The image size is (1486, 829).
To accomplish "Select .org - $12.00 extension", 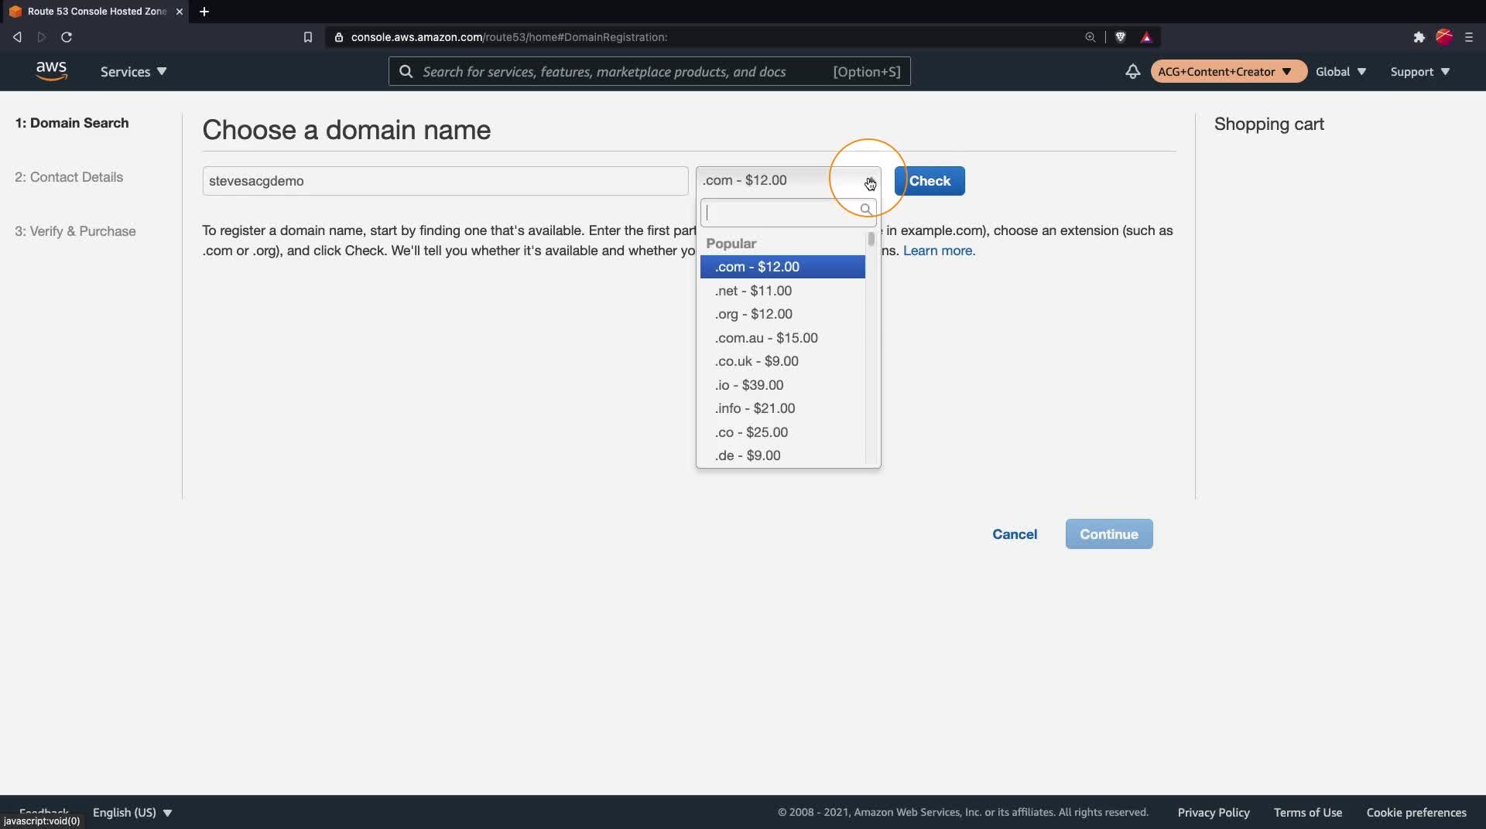I will [x=782, y=314].
